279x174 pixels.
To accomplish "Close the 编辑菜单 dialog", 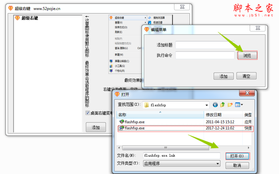I will 258,28.
